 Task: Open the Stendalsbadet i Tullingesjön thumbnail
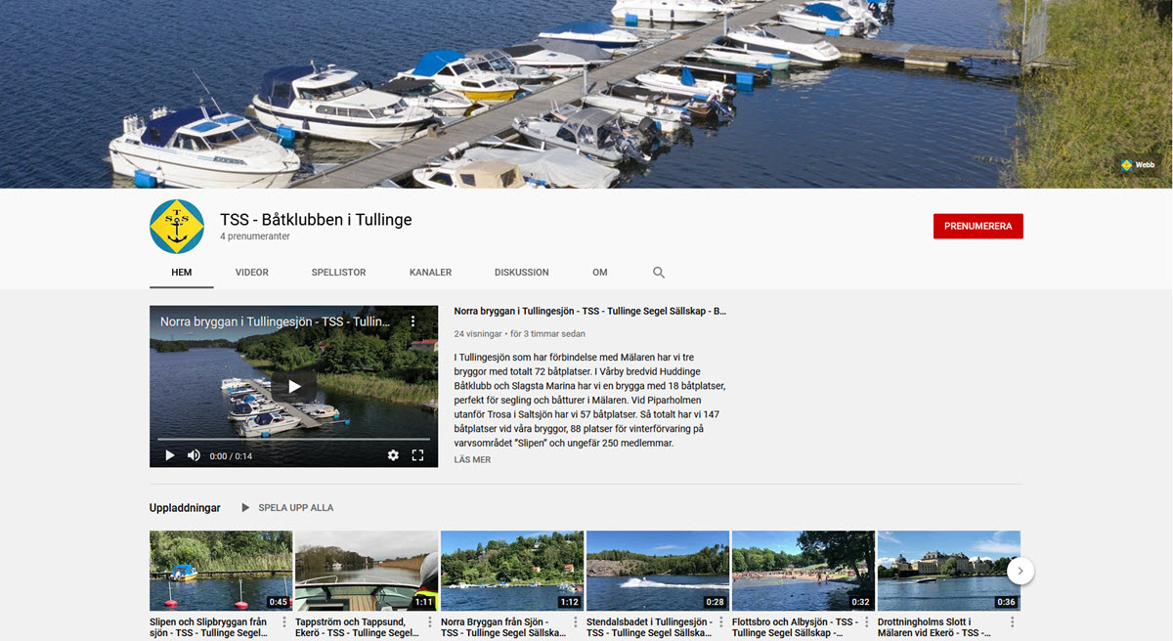658,571
